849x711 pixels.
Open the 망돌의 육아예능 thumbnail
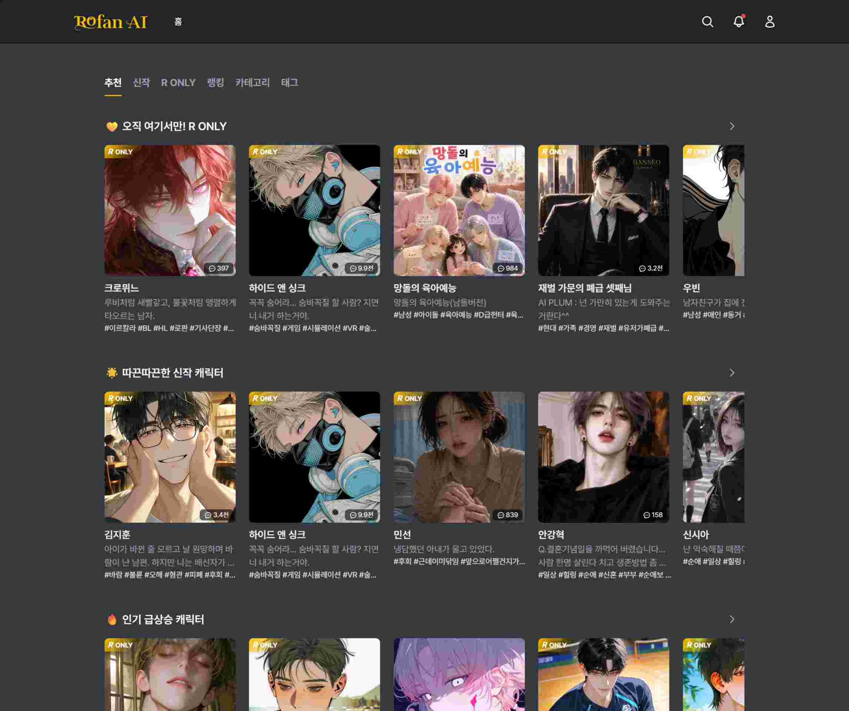click(459, 210)
